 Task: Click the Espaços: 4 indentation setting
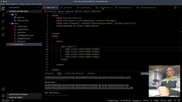[137, 101]
